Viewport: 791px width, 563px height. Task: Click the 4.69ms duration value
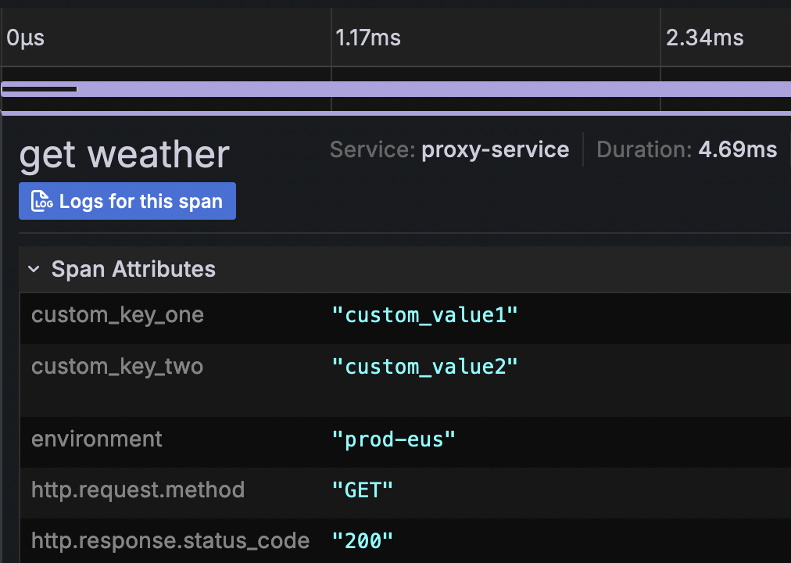pos(737,150)
